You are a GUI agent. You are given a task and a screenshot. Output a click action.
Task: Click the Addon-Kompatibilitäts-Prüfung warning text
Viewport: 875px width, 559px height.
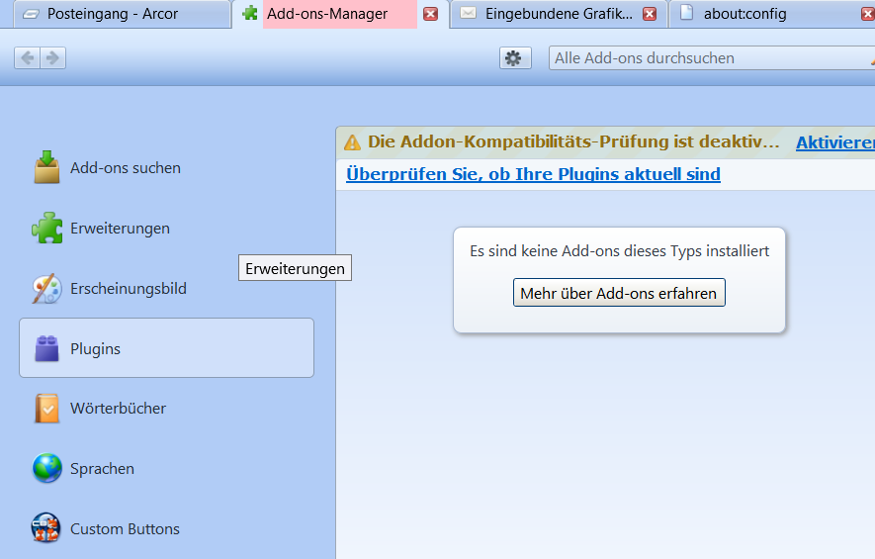pos(573,141)
